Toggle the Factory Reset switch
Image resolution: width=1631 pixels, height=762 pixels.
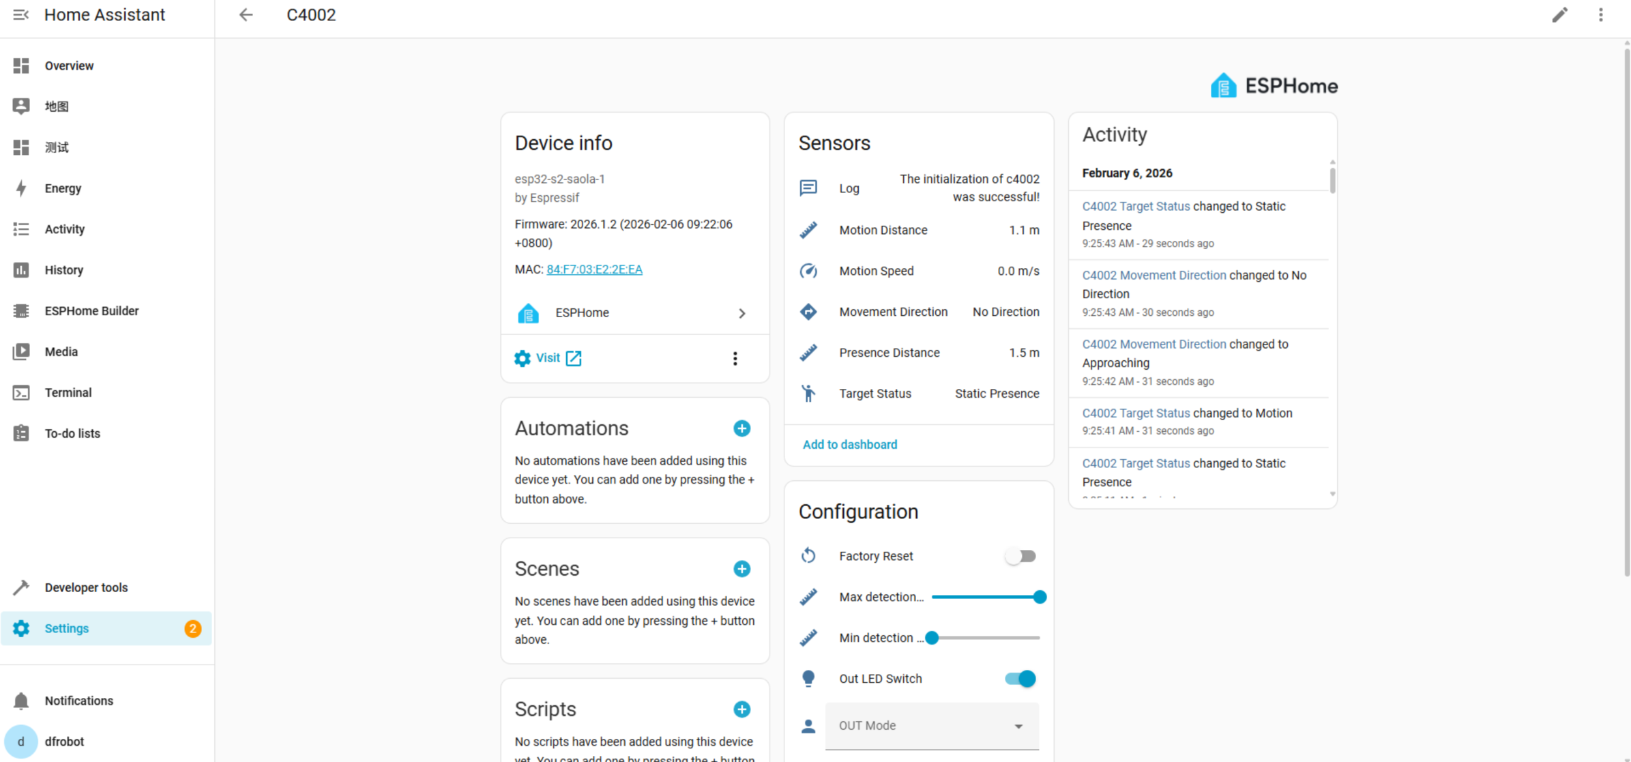(1020, 556)
